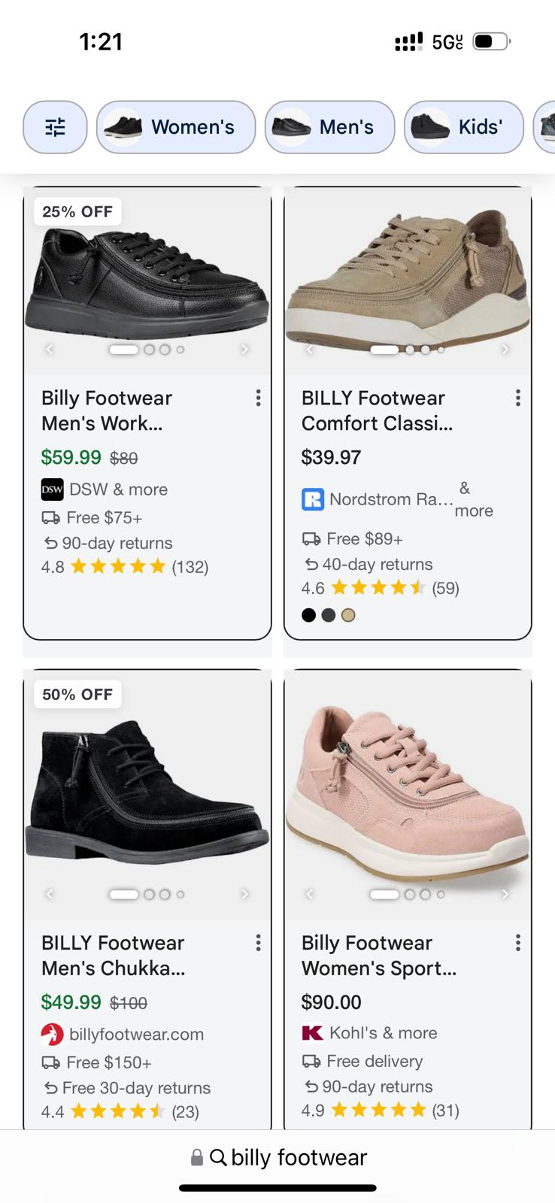Select the Men's filter chip

(x=329, y=127)
